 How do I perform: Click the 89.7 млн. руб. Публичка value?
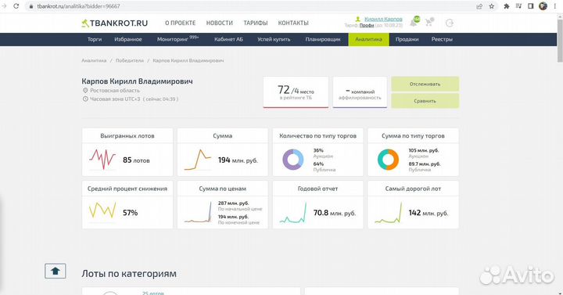[x=425, y=164]
